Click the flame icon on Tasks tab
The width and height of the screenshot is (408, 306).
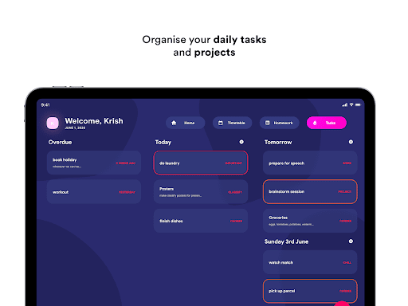tap(315, 123)
